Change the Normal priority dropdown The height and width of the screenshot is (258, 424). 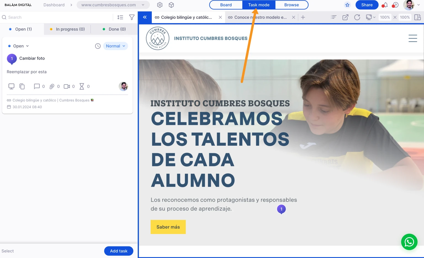pyautogui.click(x=115, y=46)
